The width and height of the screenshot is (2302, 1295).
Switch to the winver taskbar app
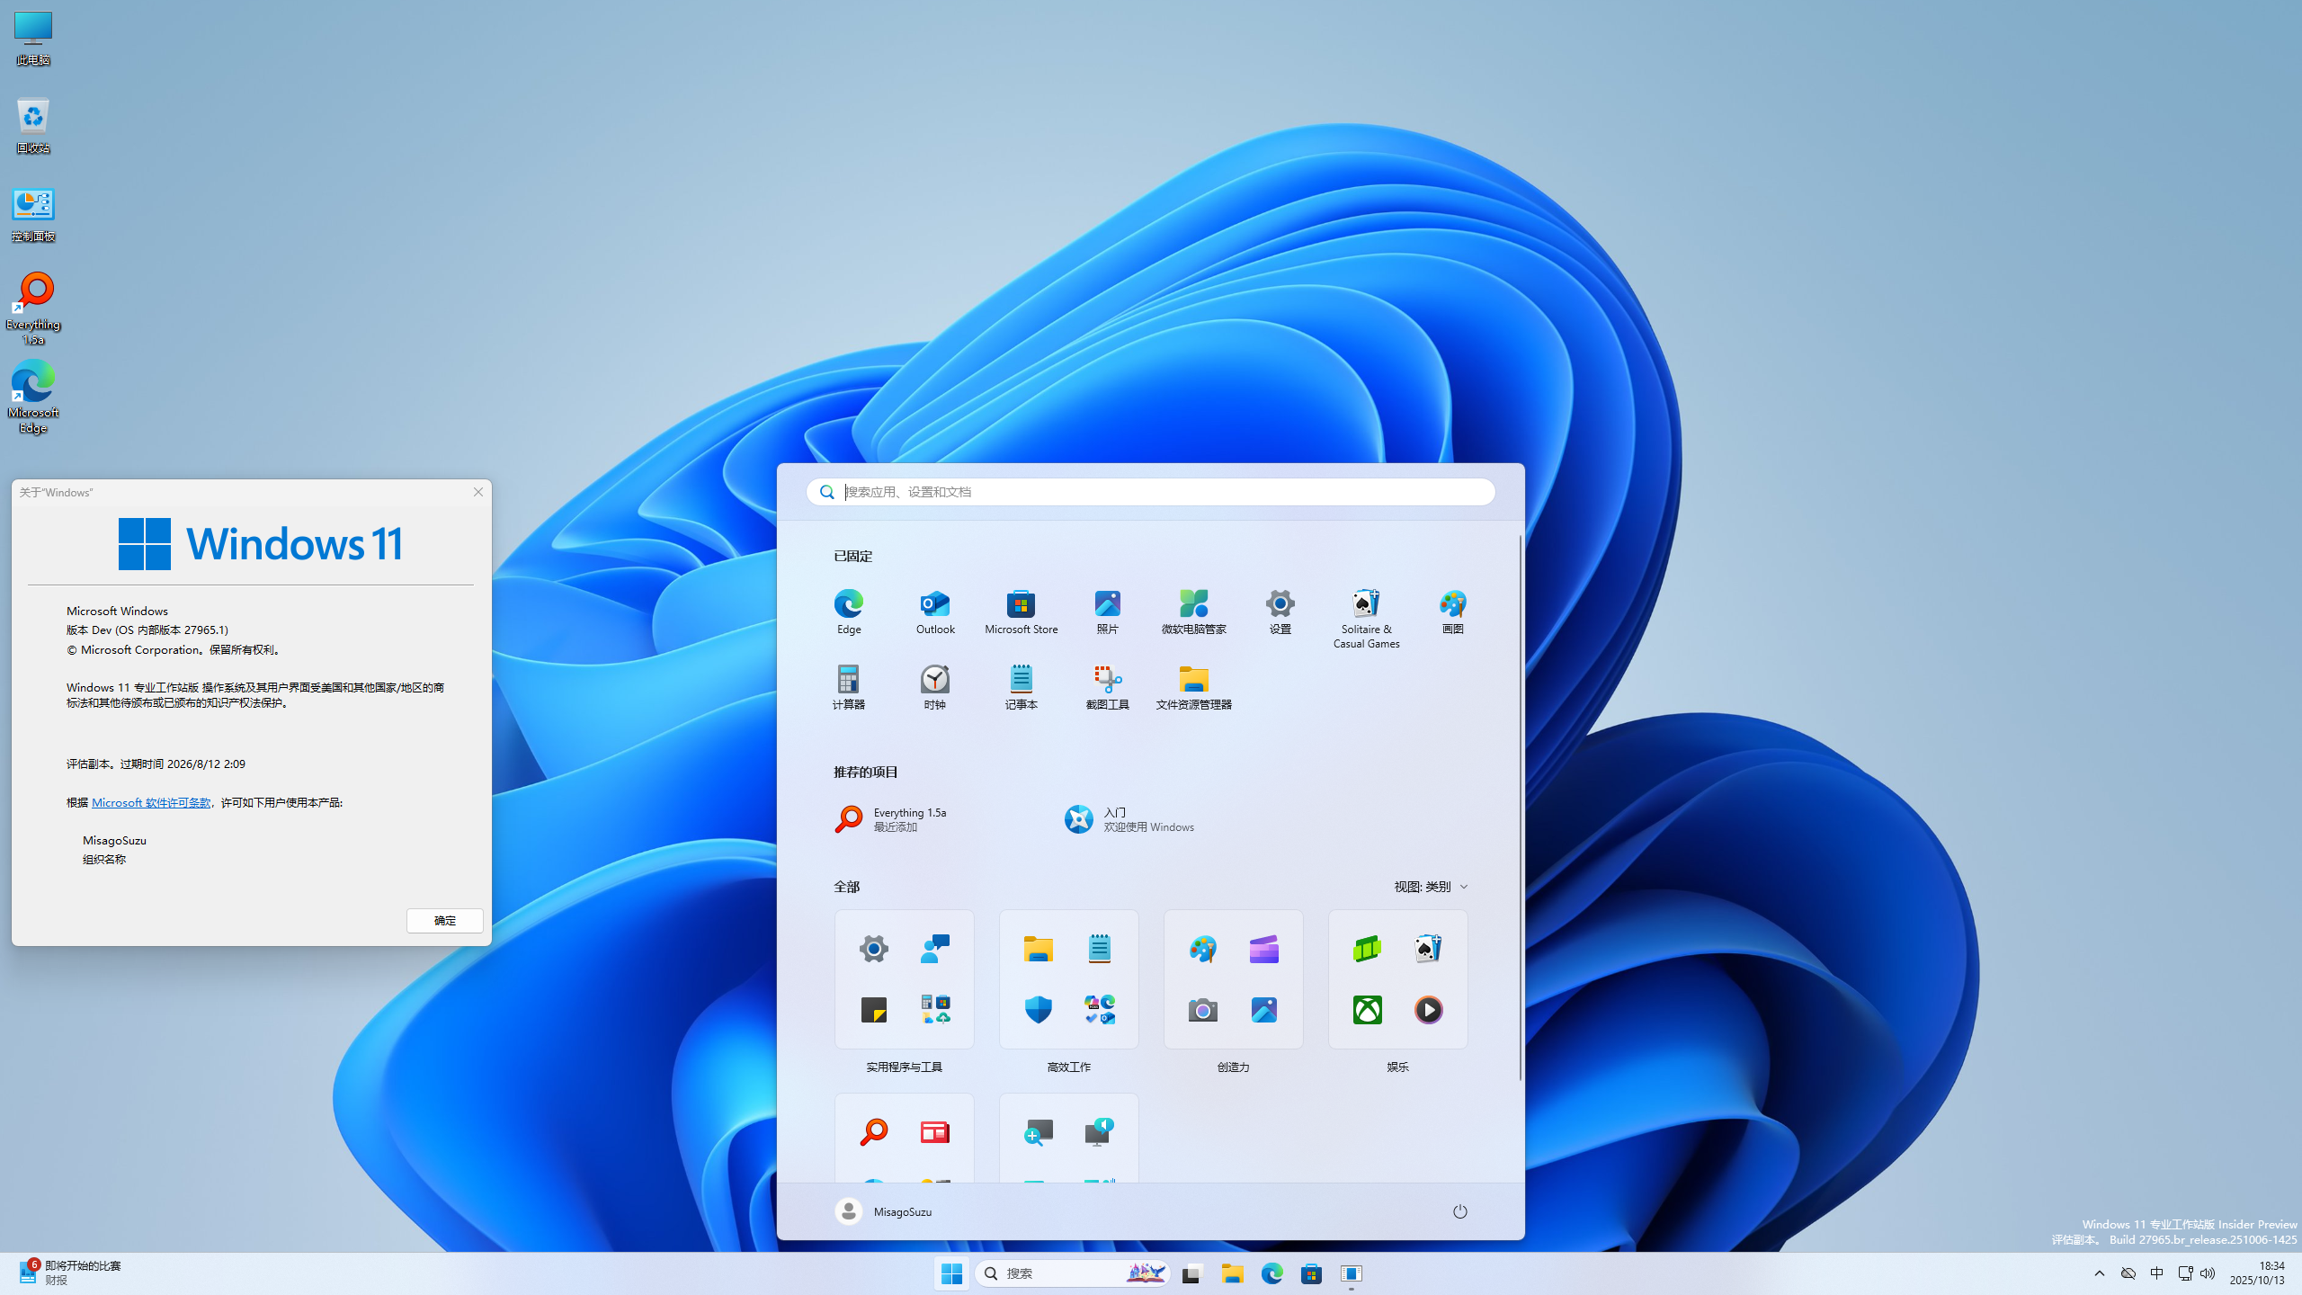(x=1351, y=1273)
